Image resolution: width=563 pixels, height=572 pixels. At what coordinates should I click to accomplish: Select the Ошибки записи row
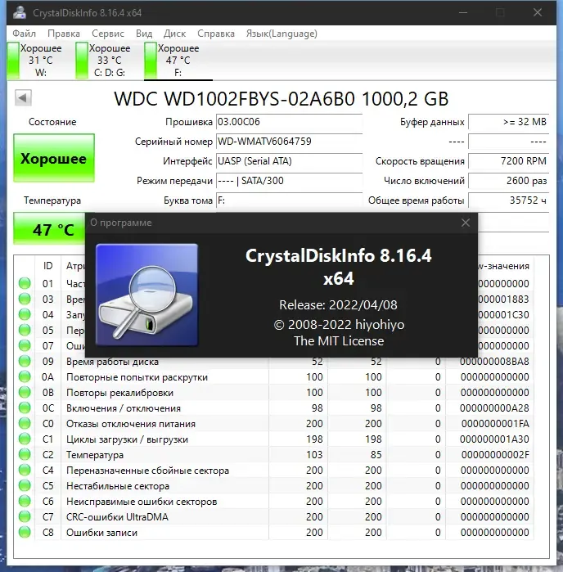click(x=274, y=533)
